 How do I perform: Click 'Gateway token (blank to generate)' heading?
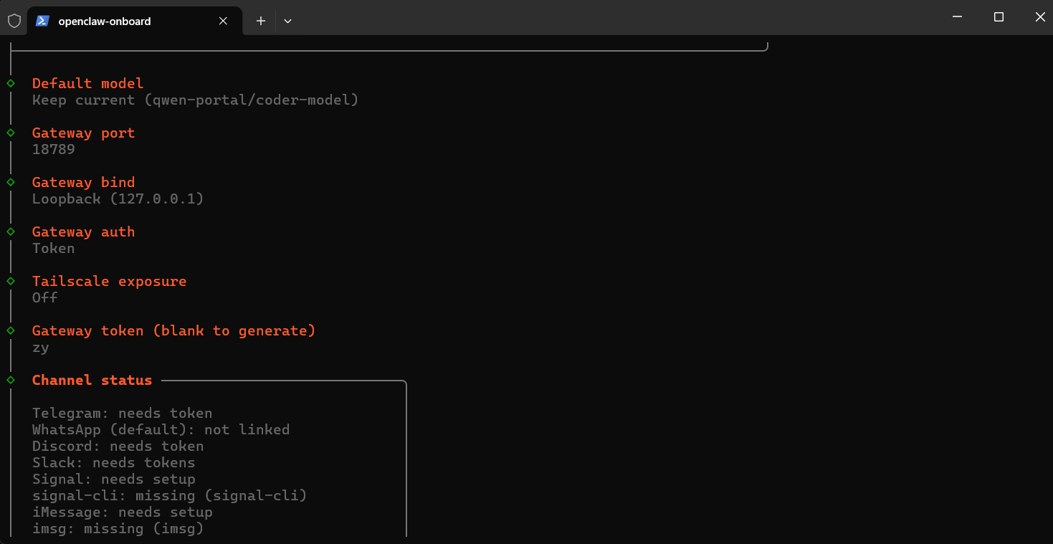(174, 330)
